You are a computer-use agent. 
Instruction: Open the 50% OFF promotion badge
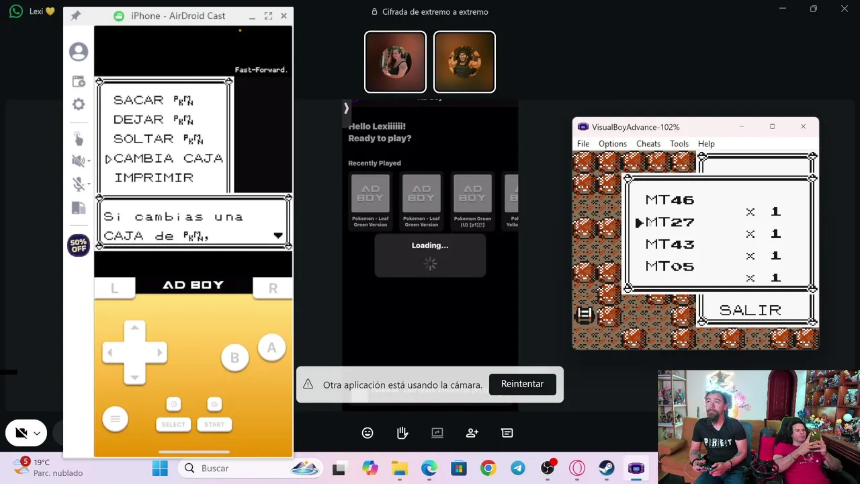79,245
